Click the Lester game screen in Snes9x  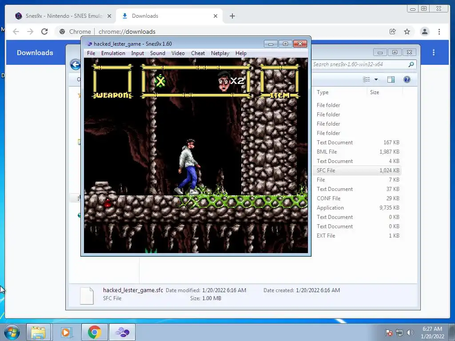point(196,155)
